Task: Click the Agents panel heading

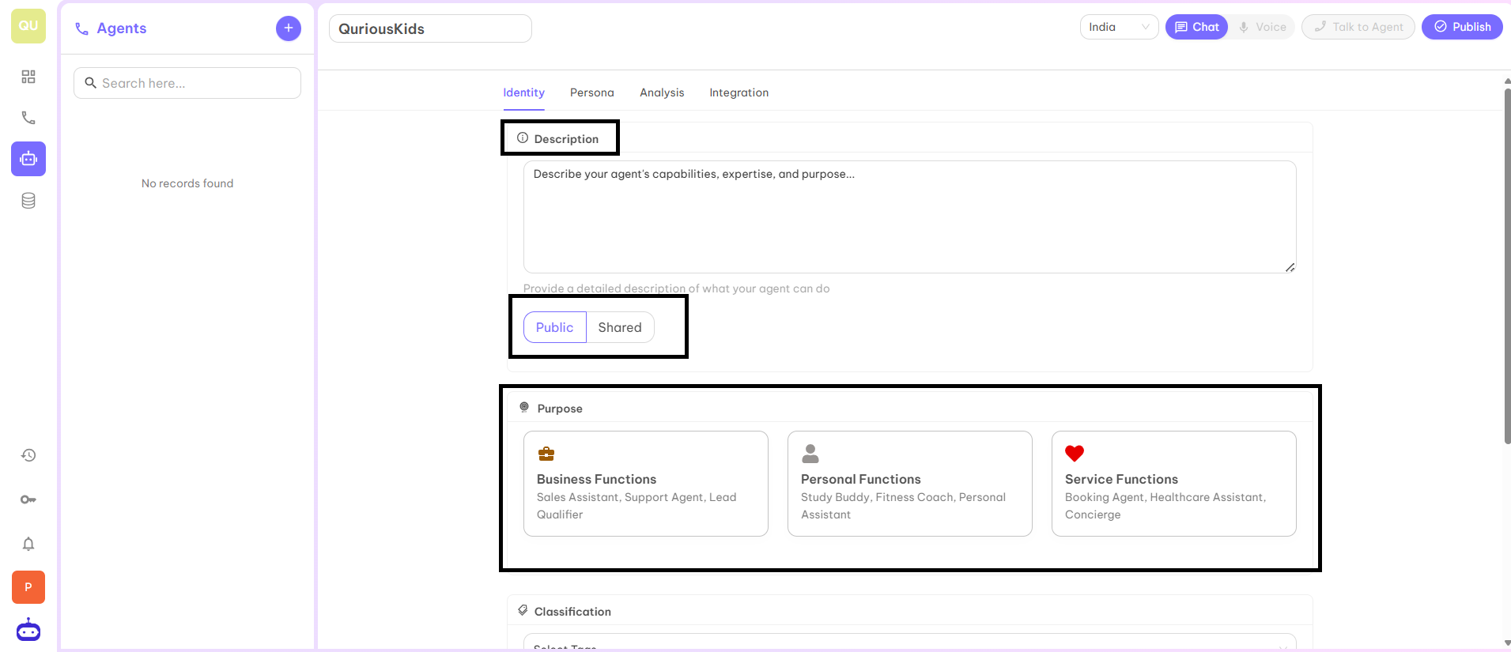Action: [122, 28]
